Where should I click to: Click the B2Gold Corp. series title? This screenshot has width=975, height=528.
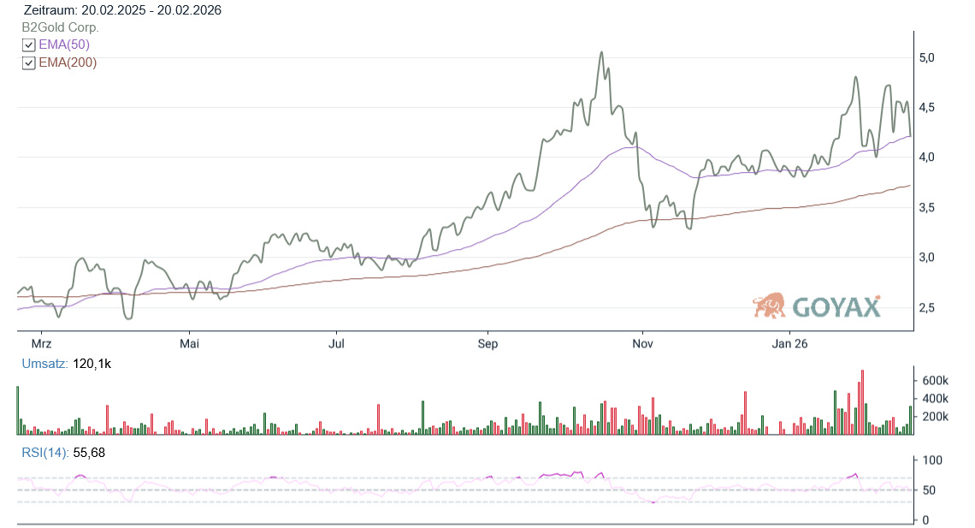61,27
